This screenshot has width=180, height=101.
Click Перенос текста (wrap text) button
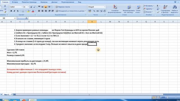63,7
